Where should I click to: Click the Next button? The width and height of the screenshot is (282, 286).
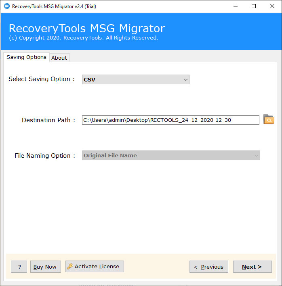click(252, 267)
